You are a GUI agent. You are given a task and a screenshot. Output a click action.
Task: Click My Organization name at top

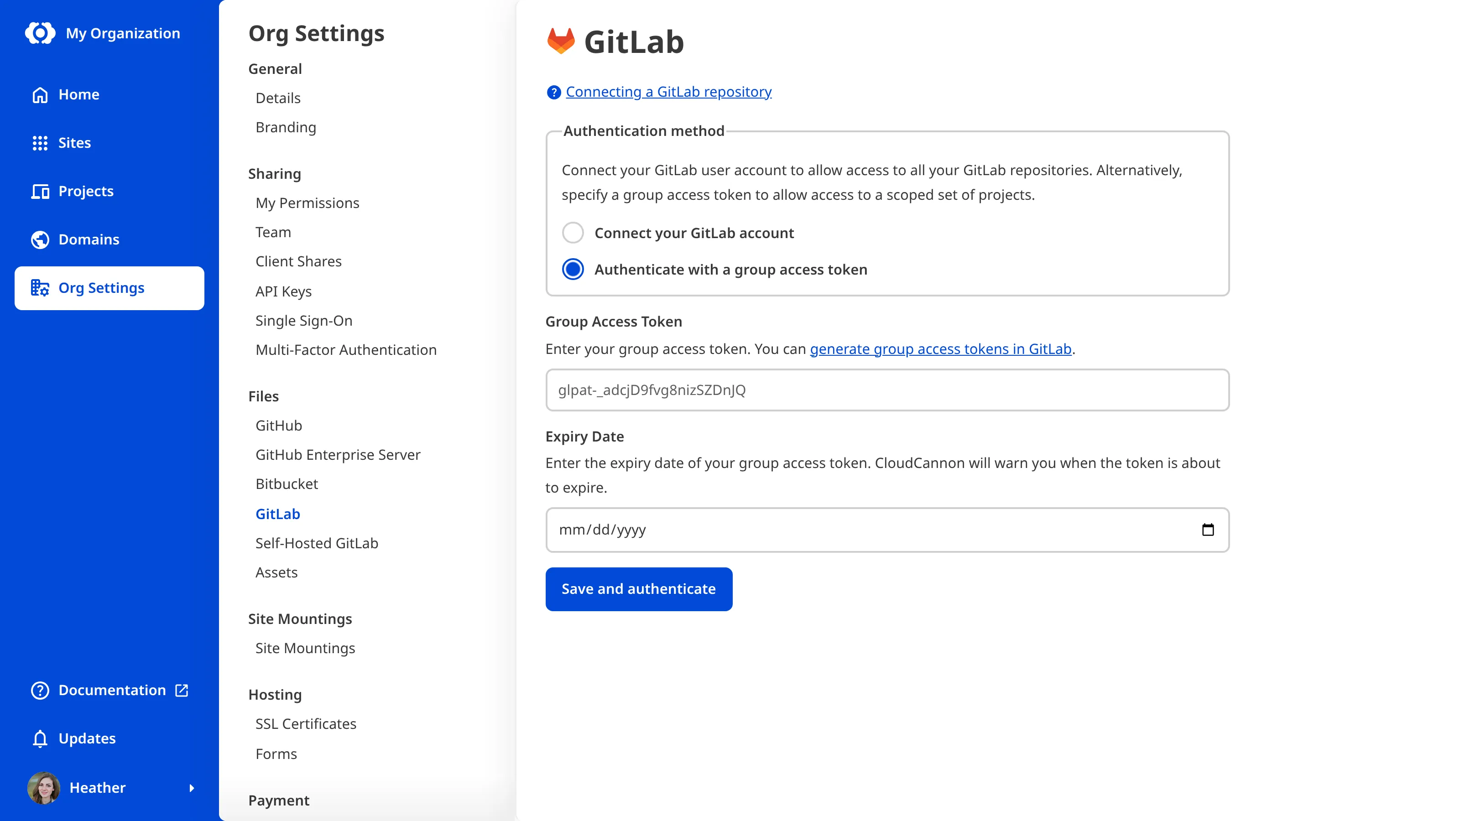click(122, 33)
